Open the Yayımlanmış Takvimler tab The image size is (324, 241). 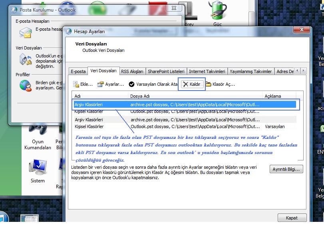(x=251, y=71)
